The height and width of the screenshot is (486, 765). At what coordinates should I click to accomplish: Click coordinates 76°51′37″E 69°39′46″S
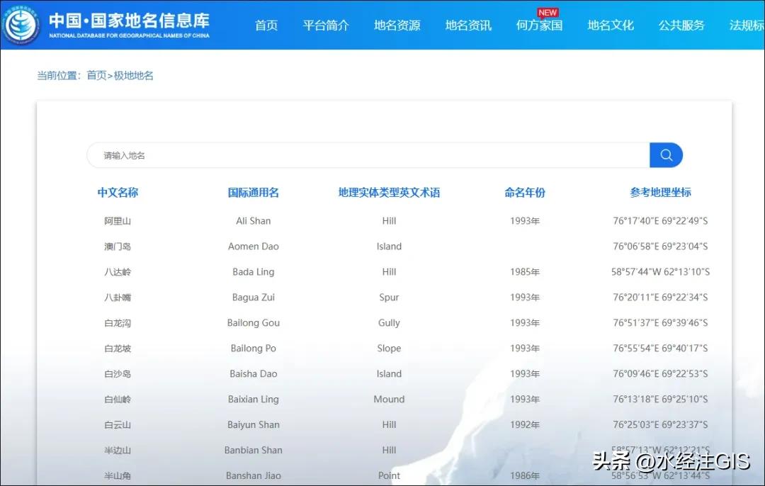661,323
